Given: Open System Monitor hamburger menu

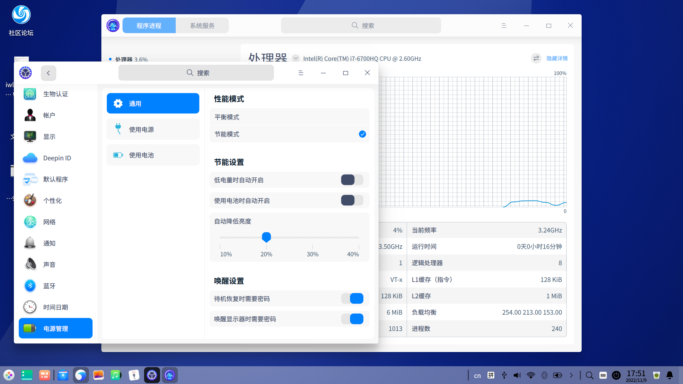Looking at the screenshot, I should click(504, 26).
